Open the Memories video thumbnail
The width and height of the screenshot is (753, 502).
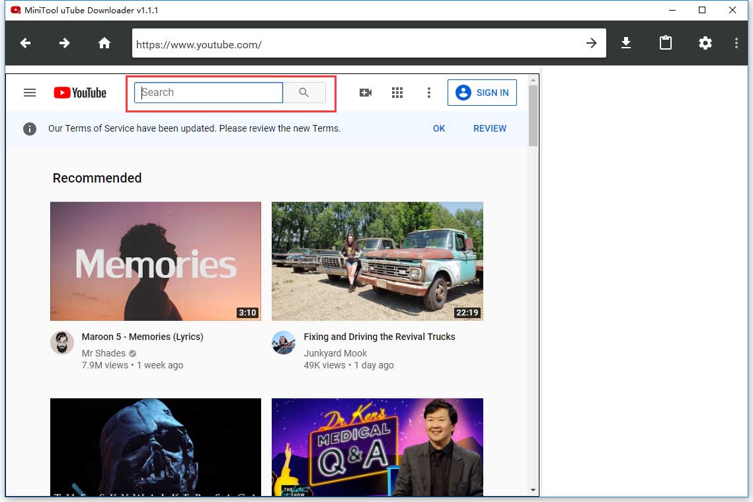click(155, 261)
